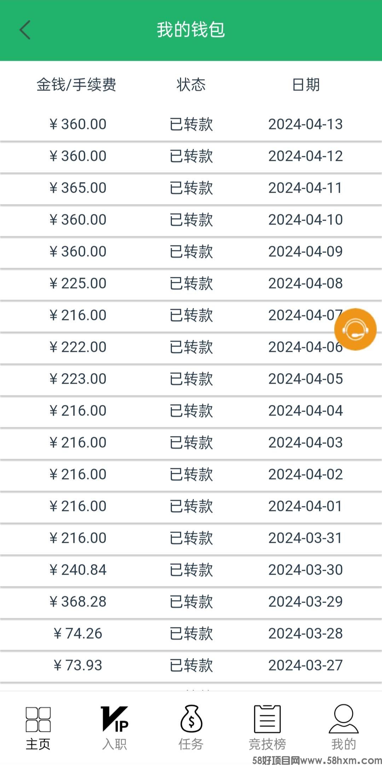Select the 日期 column header
The image size is (382, 765).
pos(306,85)
